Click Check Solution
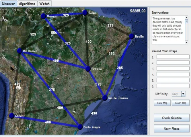 (x=171, y=118)
